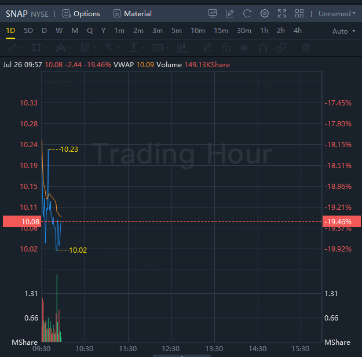Expand chart to fullscreen icon
Image resolution: width=362 pixels, height=357 pixels.
[282, 13]
